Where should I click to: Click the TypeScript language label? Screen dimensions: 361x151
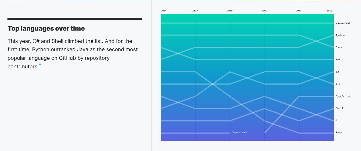tap(343, 96)
